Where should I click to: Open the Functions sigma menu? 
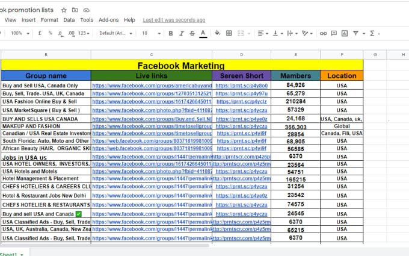point(374,34)
